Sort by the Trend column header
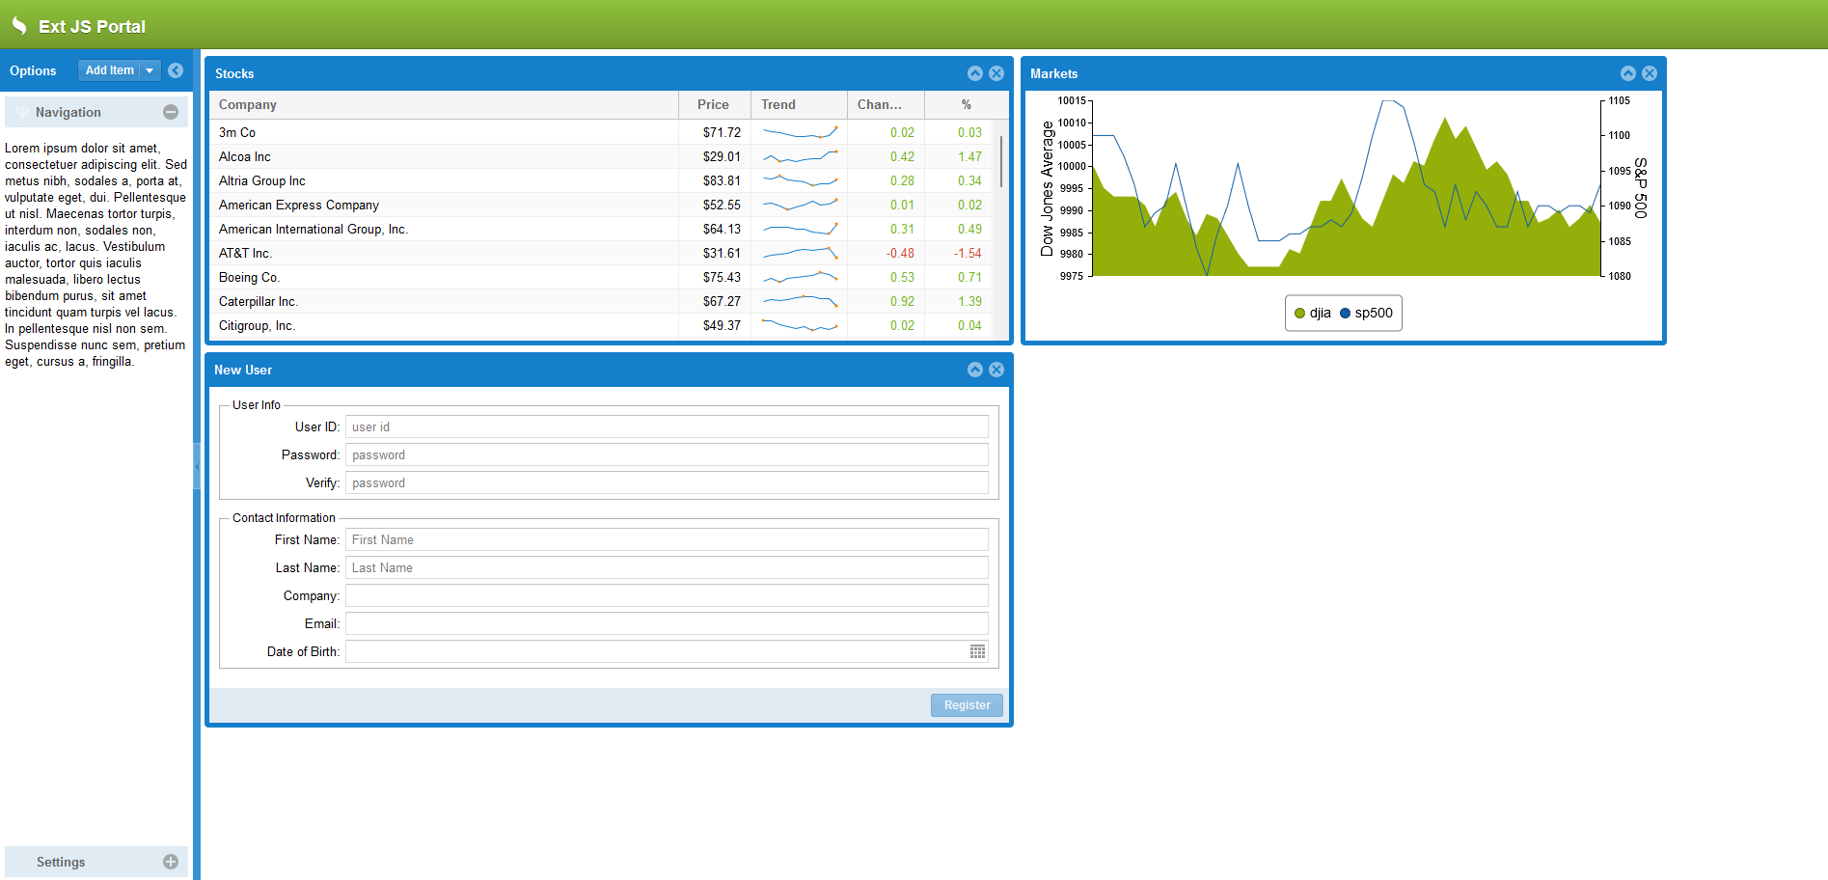 coord(800,104)
